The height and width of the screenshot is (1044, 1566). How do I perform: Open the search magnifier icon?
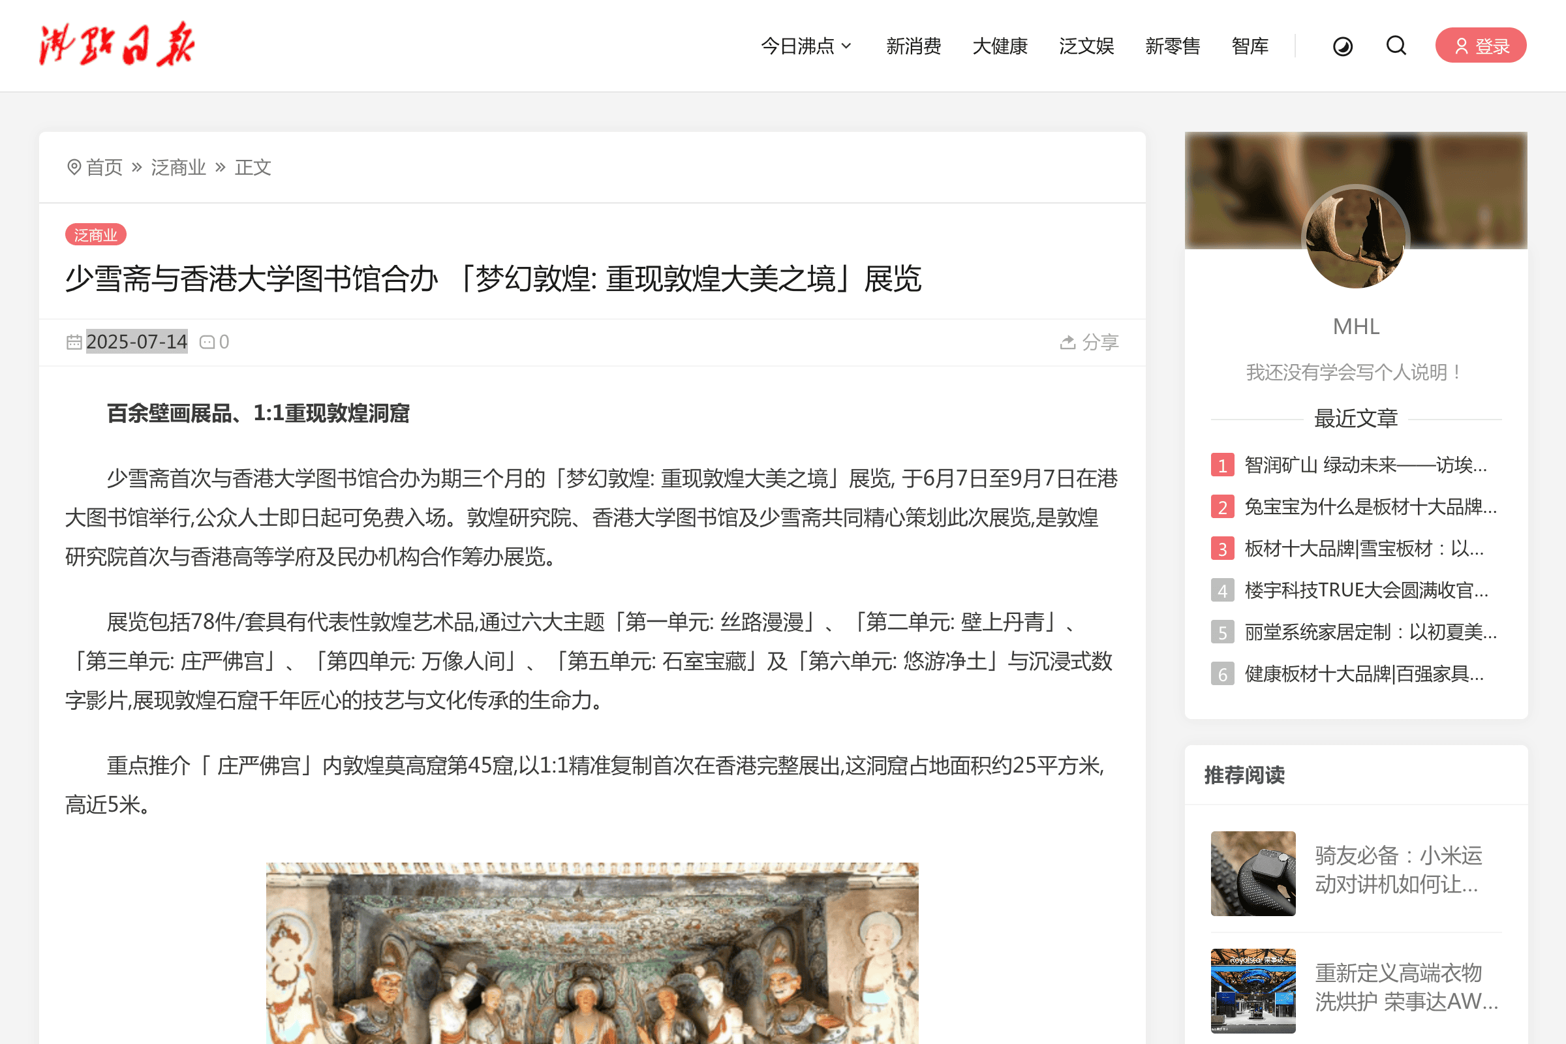click(x=1396, y=45)
